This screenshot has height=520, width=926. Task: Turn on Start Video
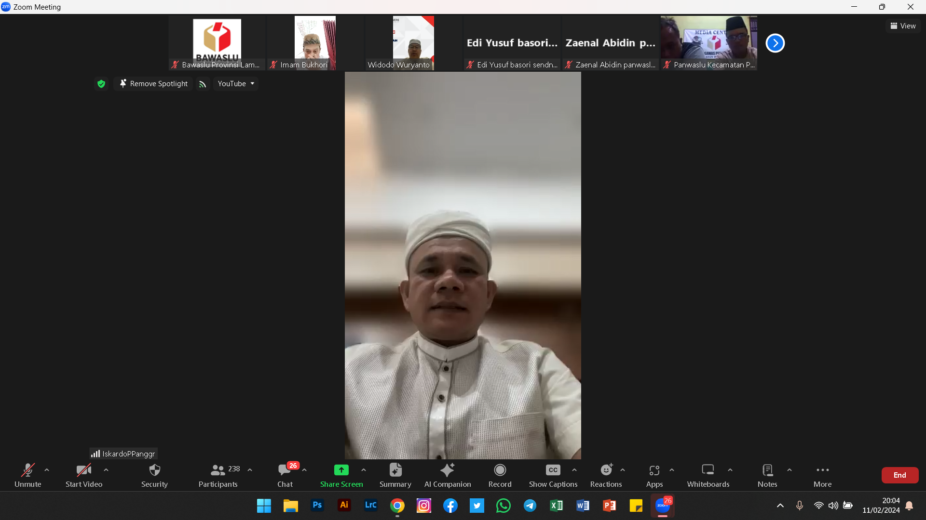pyautogui.click(x=83, y=475)
